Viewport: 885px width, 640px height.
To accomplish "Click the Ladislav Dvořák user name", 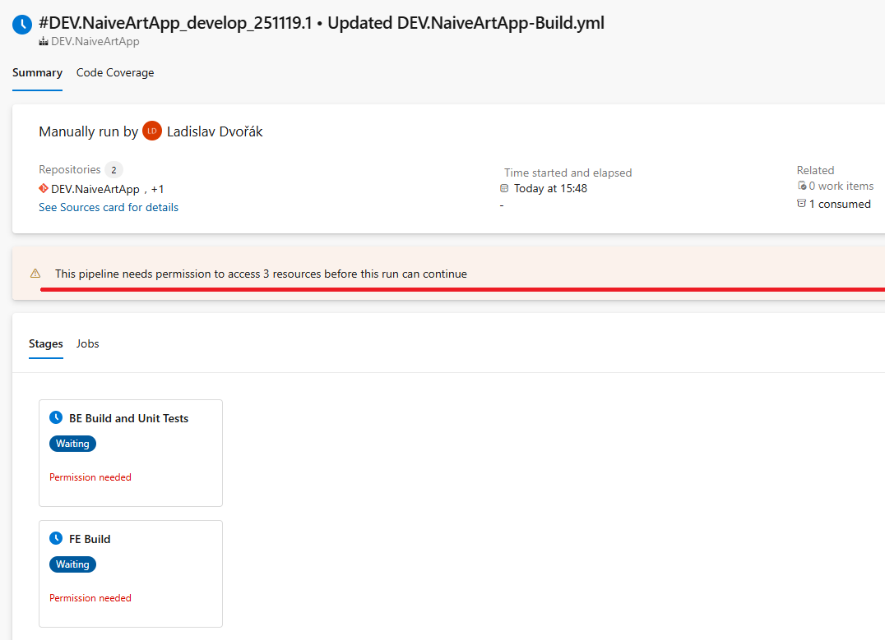I will click(x=215, y=131).
